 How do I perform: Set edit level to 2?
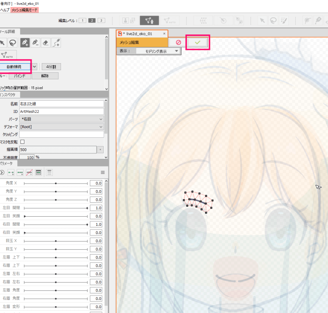pyautogui.click(x=92, y=20)
